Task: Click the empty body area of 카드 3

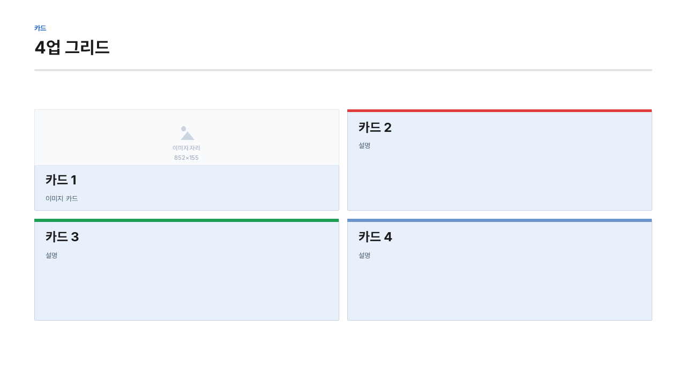Action: (x=187, y=289)
